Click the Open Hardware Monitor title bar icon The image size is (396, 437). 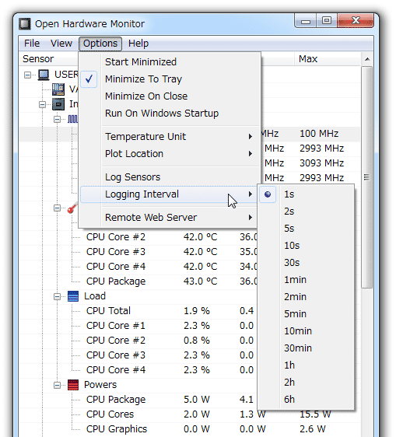[25, 23]
